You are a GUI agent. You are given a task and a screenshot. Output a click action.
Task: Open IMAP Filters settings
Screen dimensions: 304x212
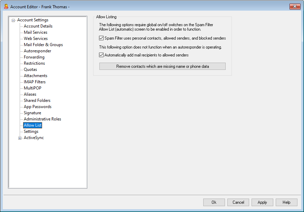[35, 82]
